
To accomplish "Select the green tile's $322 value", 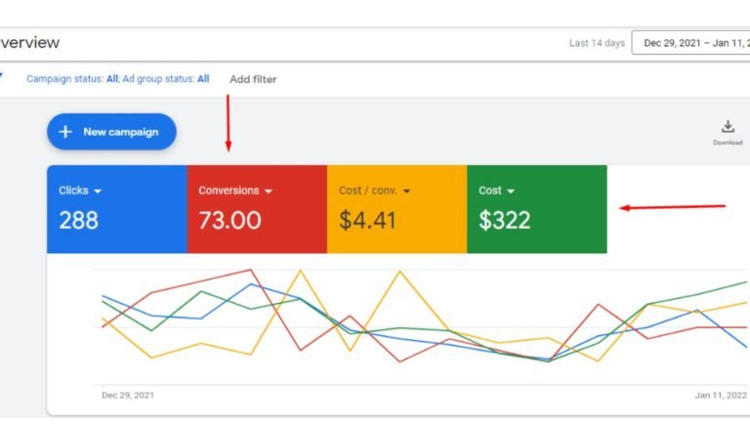I will [504, 221].
